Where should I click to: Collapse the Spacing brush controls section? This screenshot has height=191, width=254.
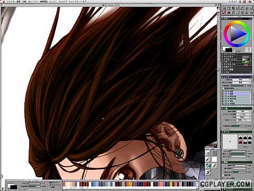click(x=237, y=162)
